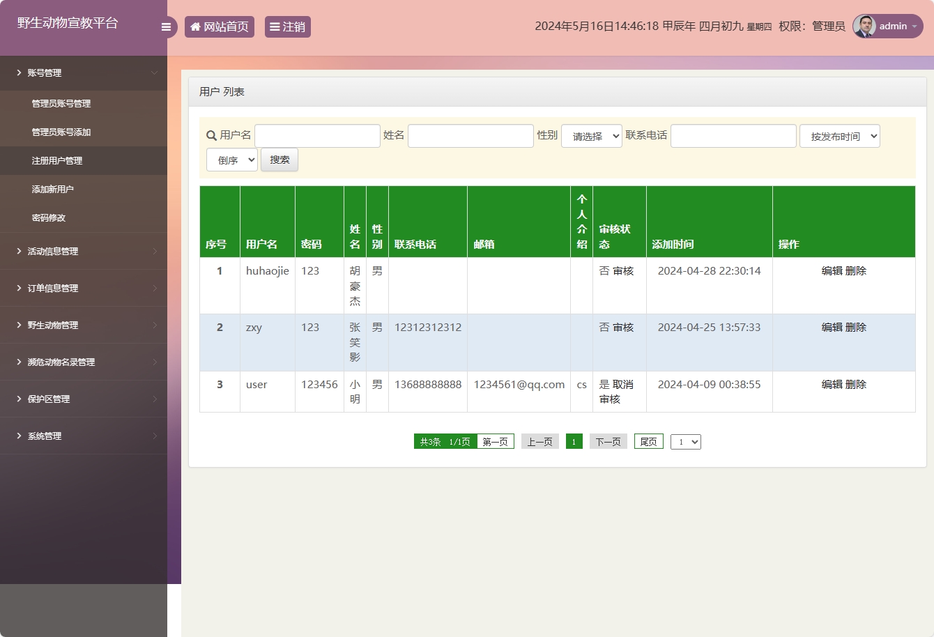
Task: Open the 性别 请选择 dropdown
Action: pyautogui.click(x=591, y=136)
